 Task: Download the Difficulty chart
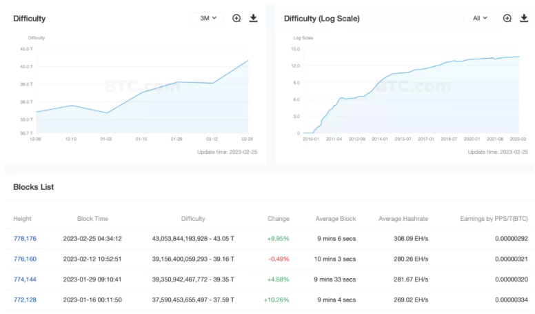click(253, 19)
